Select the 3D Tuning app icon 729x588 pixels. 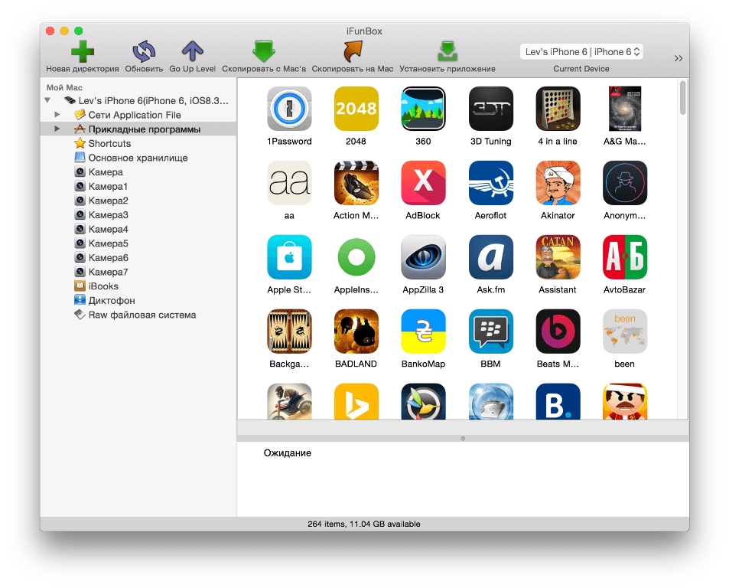point(490,109)
